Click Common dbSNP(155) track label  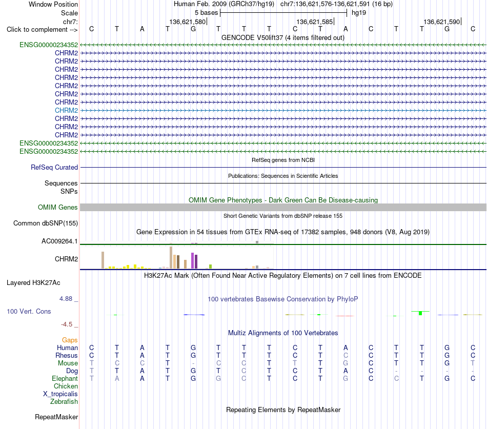[x=45, y=223]
